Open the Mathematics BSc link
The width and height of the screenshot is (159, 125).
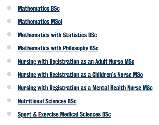pyautogui.click(x=39, y=8)
